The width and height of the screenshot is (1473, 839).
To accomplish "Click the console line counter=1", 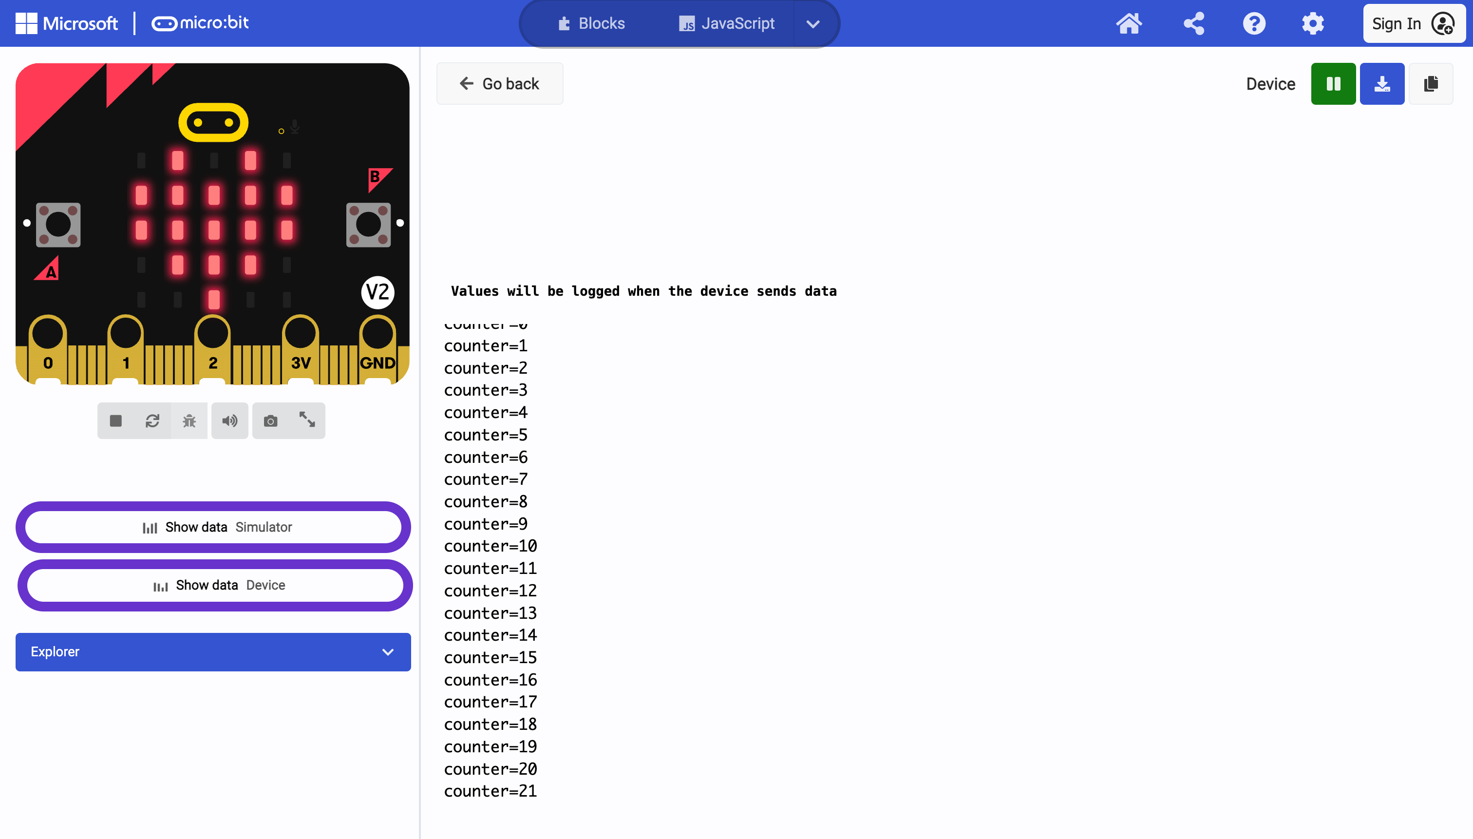I will tap(486, 346).
